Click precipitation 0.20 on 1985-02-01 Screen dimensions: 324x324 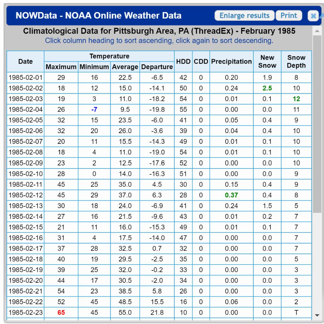pyautogui.click(x=231, y=78)
